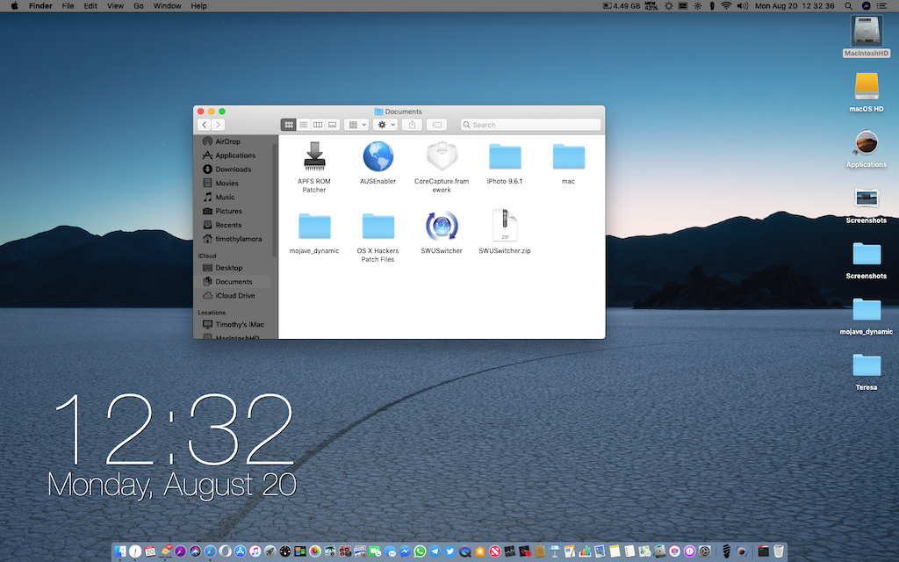Click the Share toolbar button
The width and height of the screenshot is (899, 562).
pyautogui.click(x=413, y=125)
